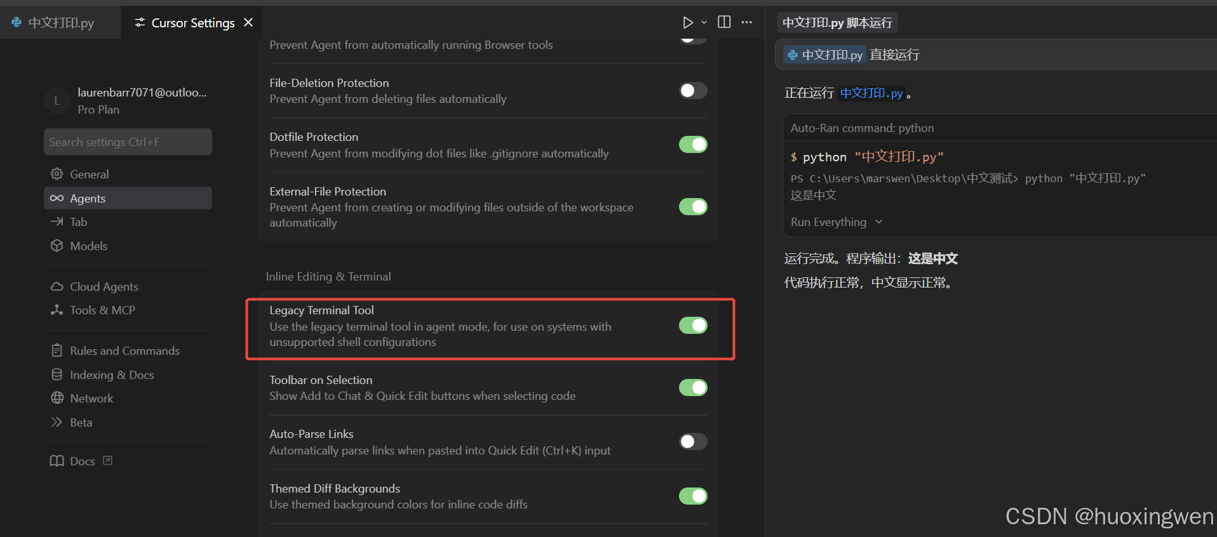Open Tab settings section
The width and height of the screenshot is (1217, 537).
[x=128, y=222]
